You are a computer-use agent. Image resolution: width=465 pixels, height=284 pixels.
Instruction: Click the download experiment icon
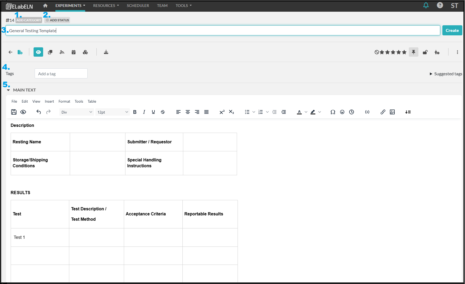106,52
